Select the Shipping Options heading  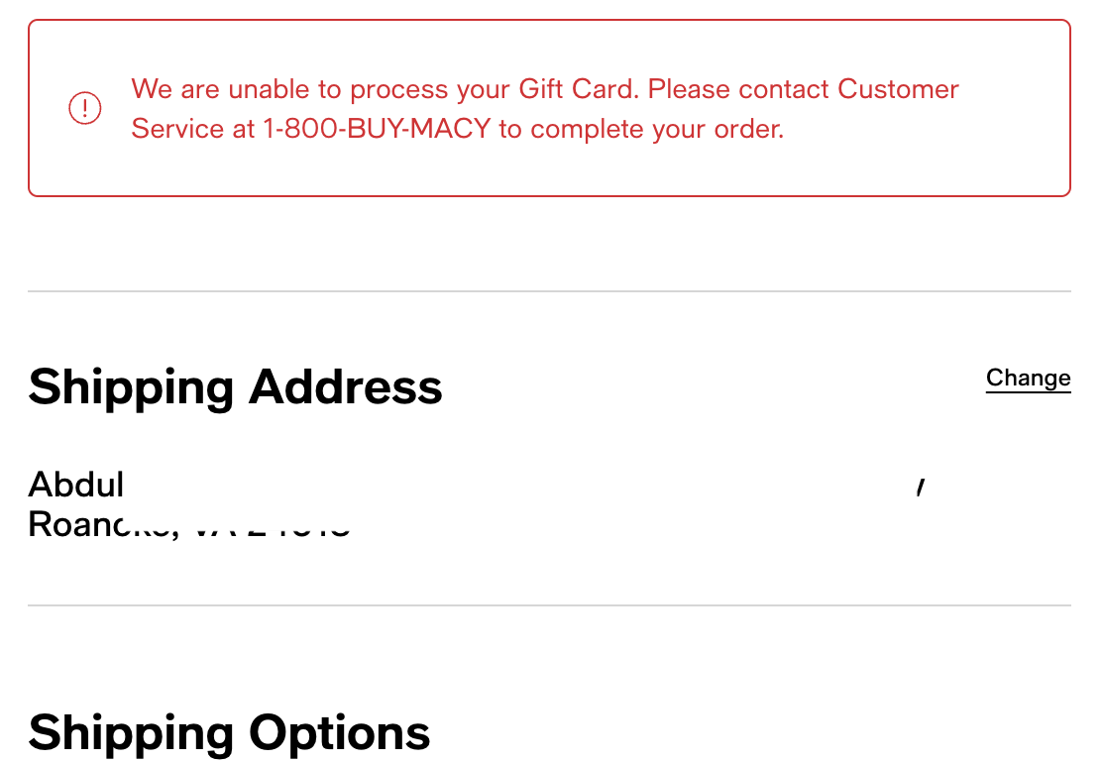point(229,733)
